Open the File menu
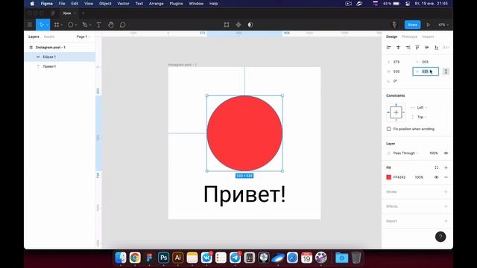Image resolution: width=477 pixels, height=268 pixels. pos(62,4)
